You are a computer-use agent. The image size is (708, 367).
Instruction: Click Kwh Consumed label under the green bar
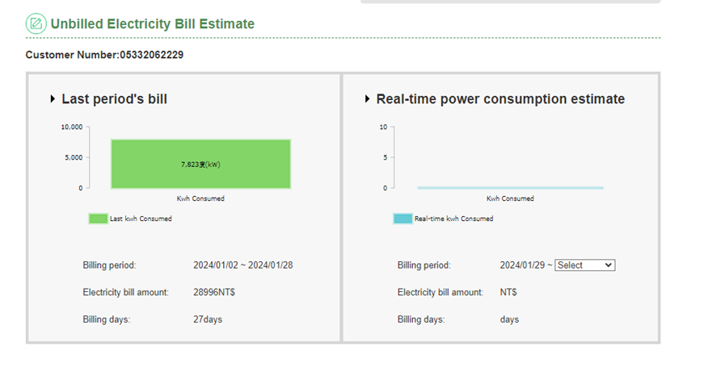click(x=200, y=198)
